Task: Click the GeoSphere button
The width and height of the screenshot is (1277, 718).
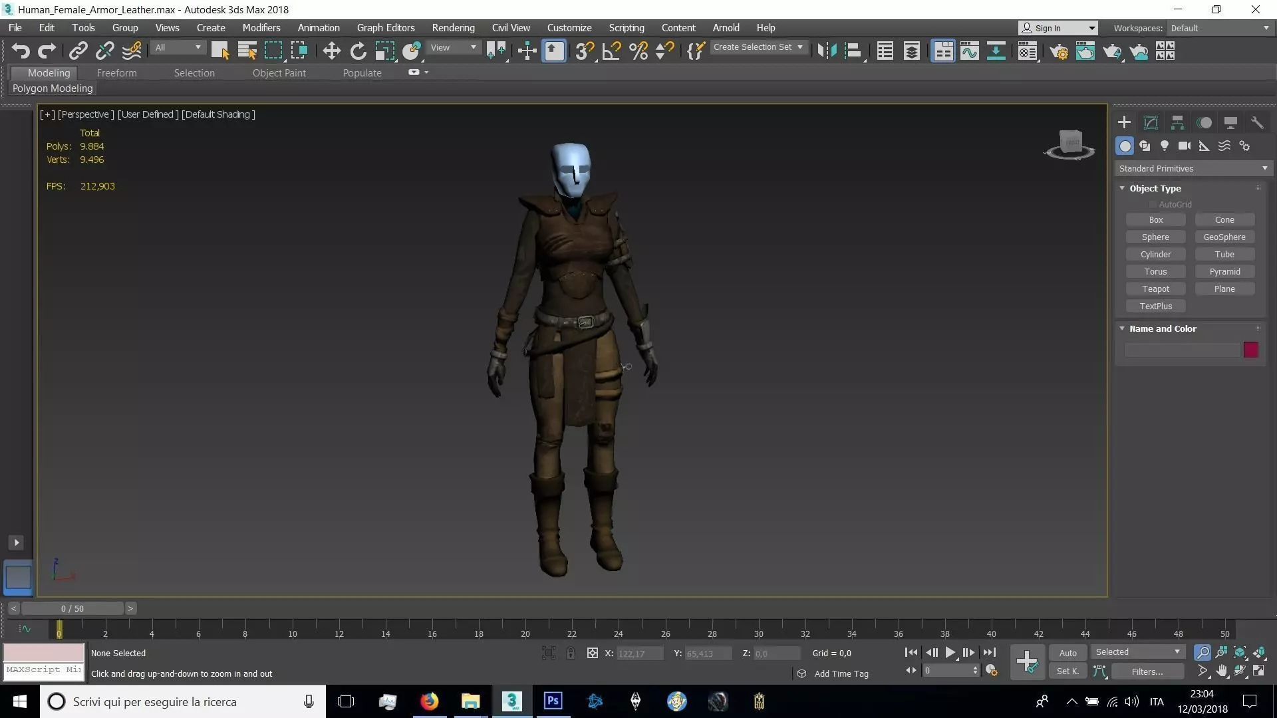Action: click(x=1224, y=237)
